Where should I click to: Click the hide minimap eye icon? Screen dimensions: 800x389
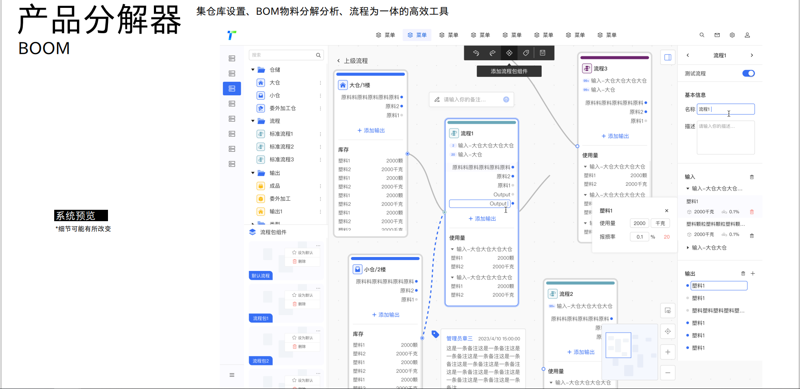[668, 310]
